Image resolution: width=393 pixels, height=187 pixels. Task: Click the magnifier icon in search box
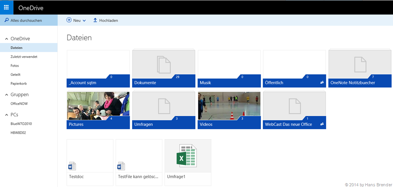point(7,20)
